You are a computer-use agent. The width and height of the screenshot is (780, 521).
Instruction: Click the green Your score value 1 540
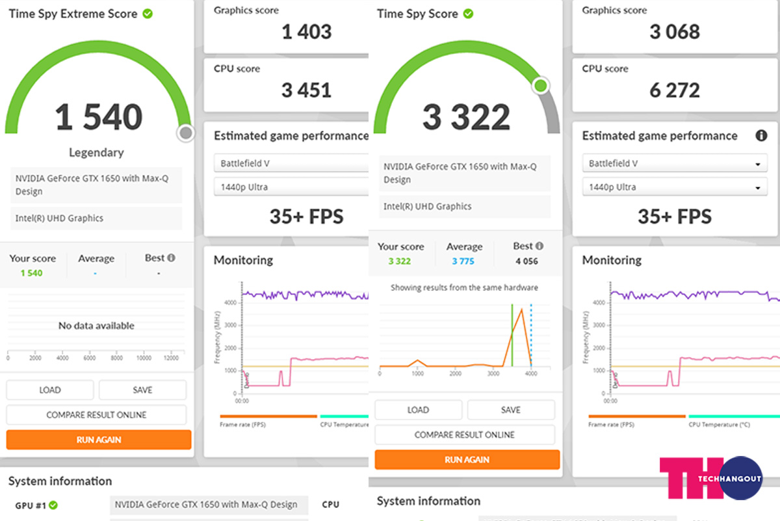[31, 273]
